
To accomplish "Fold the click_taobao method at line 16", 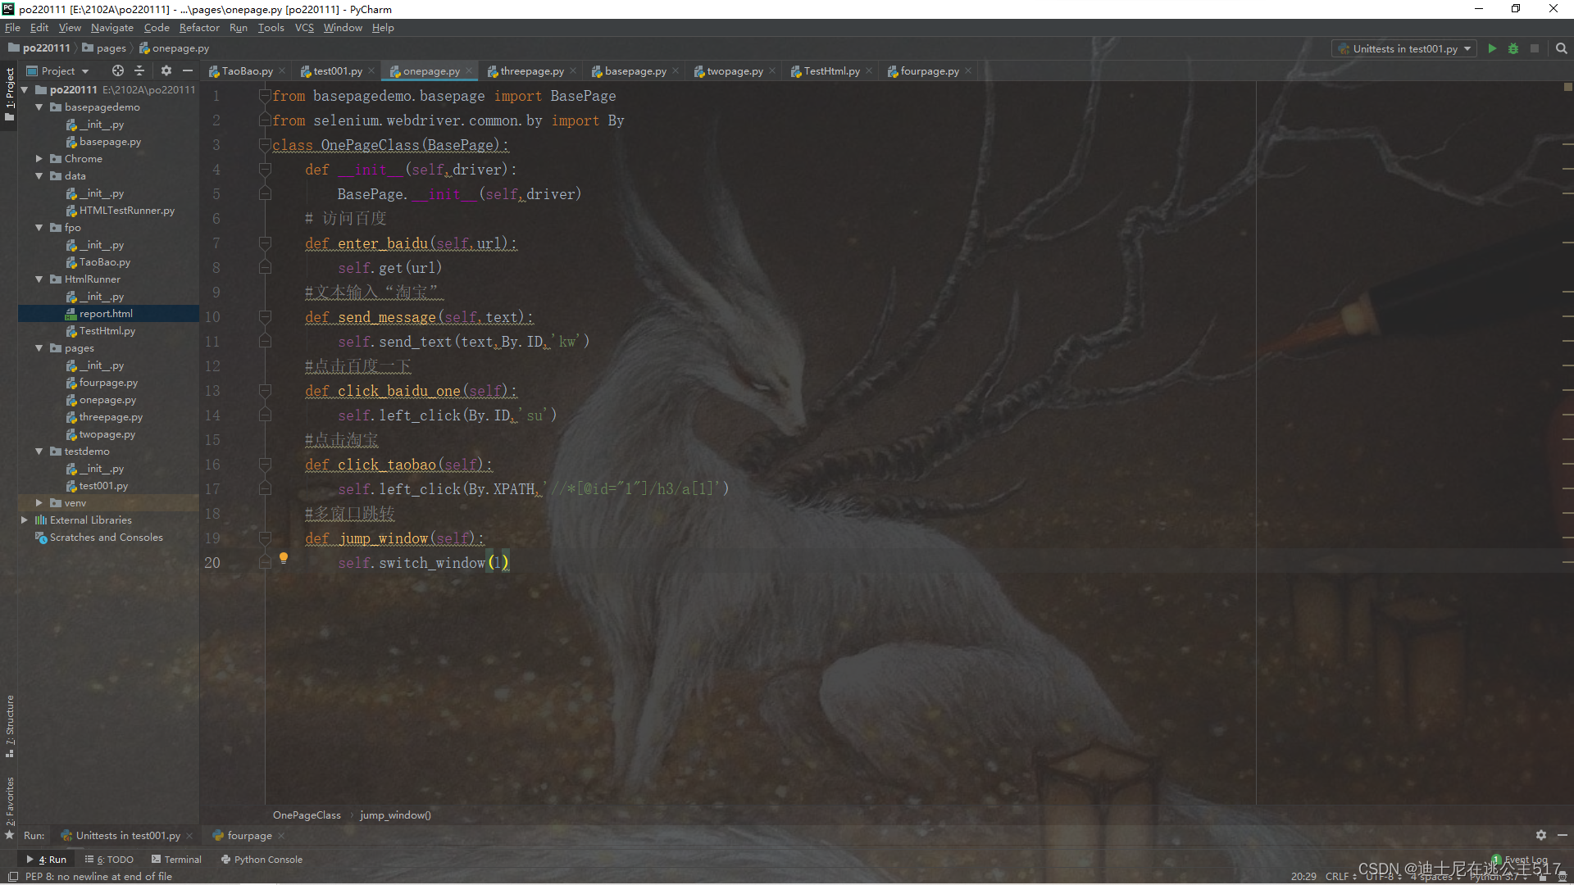I will (x=265, y=465).
